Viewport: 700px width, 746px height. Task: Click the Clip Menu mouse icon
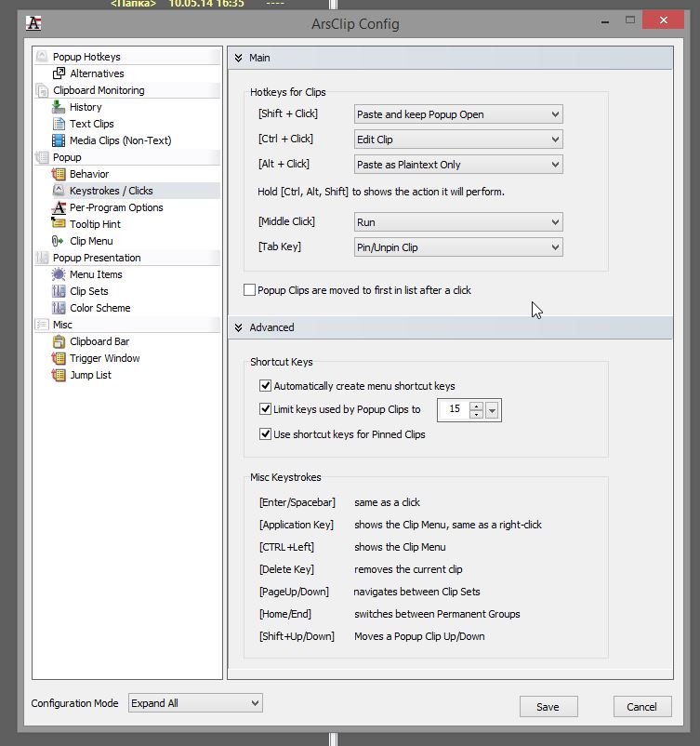pyautogui.click(x=58, y=241)
